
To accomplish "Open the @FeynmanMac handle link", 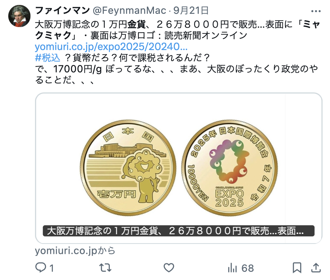I will click(129, 10).
